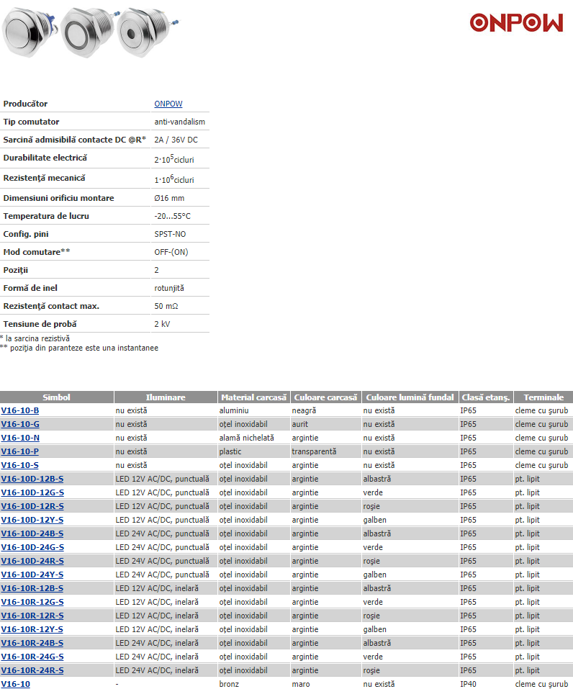
Task: Click the Clasă etanş. column header
Action: click(486, 397)
